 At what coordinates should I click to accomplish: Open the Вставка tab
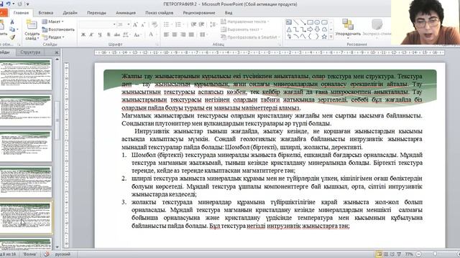pos(46,13)
